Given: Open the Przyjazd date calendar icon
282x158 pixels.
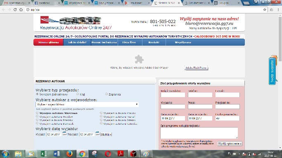Looking at the screenshot, I should 97,133.
